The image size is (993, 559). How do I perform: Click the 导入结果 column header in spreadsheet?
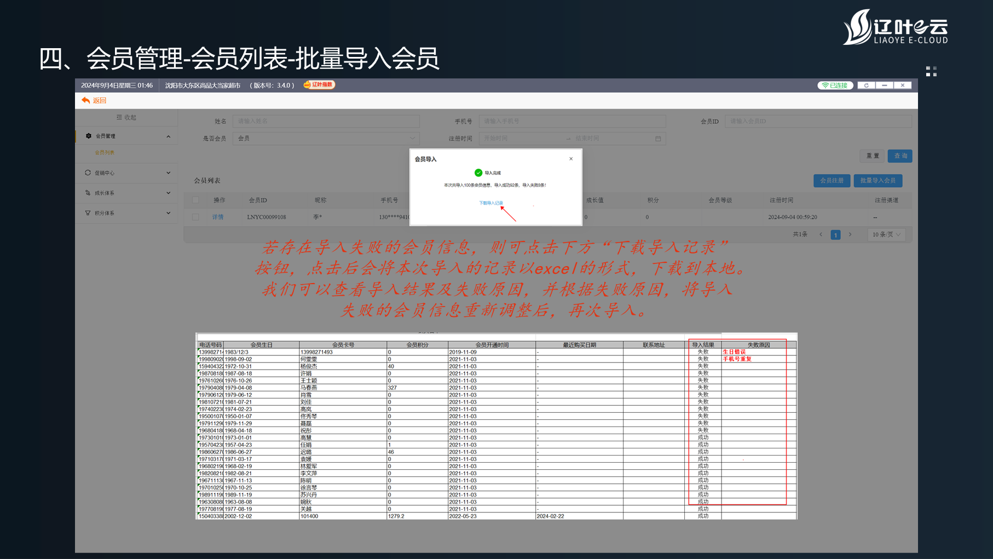703,345
